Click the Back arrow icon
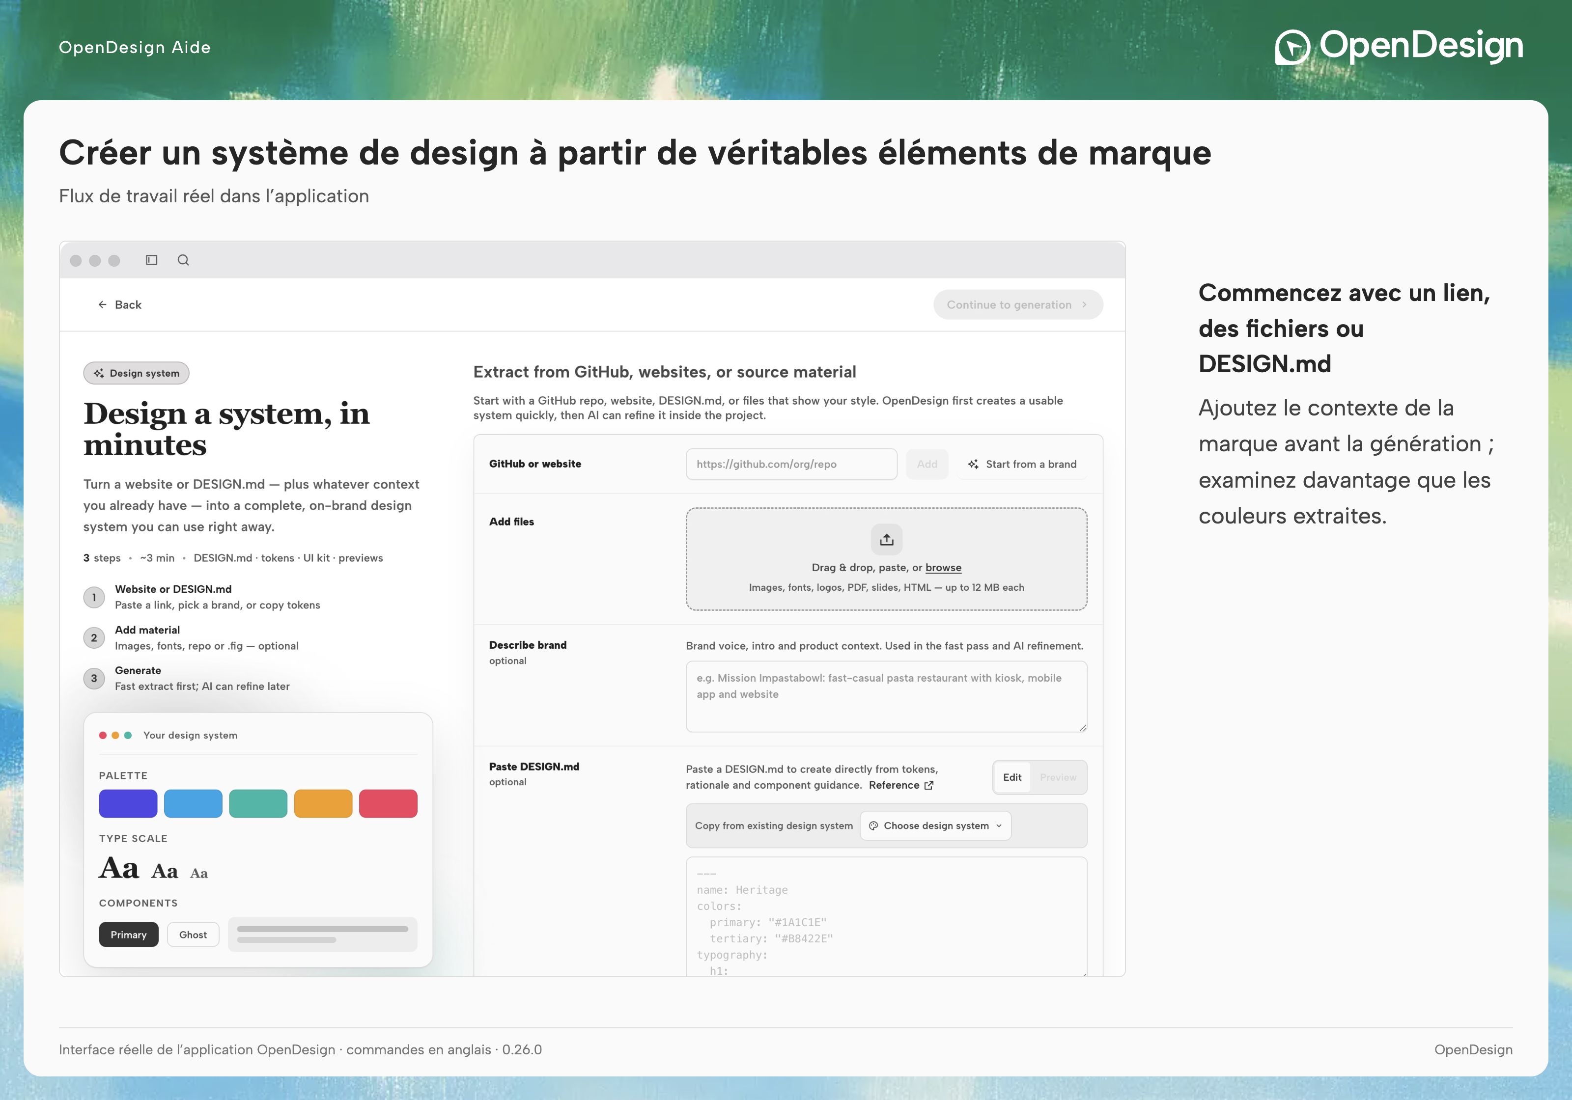The height and width of the screenshot is (1100, 1572). pyautogui.click(x=103, y=304)
